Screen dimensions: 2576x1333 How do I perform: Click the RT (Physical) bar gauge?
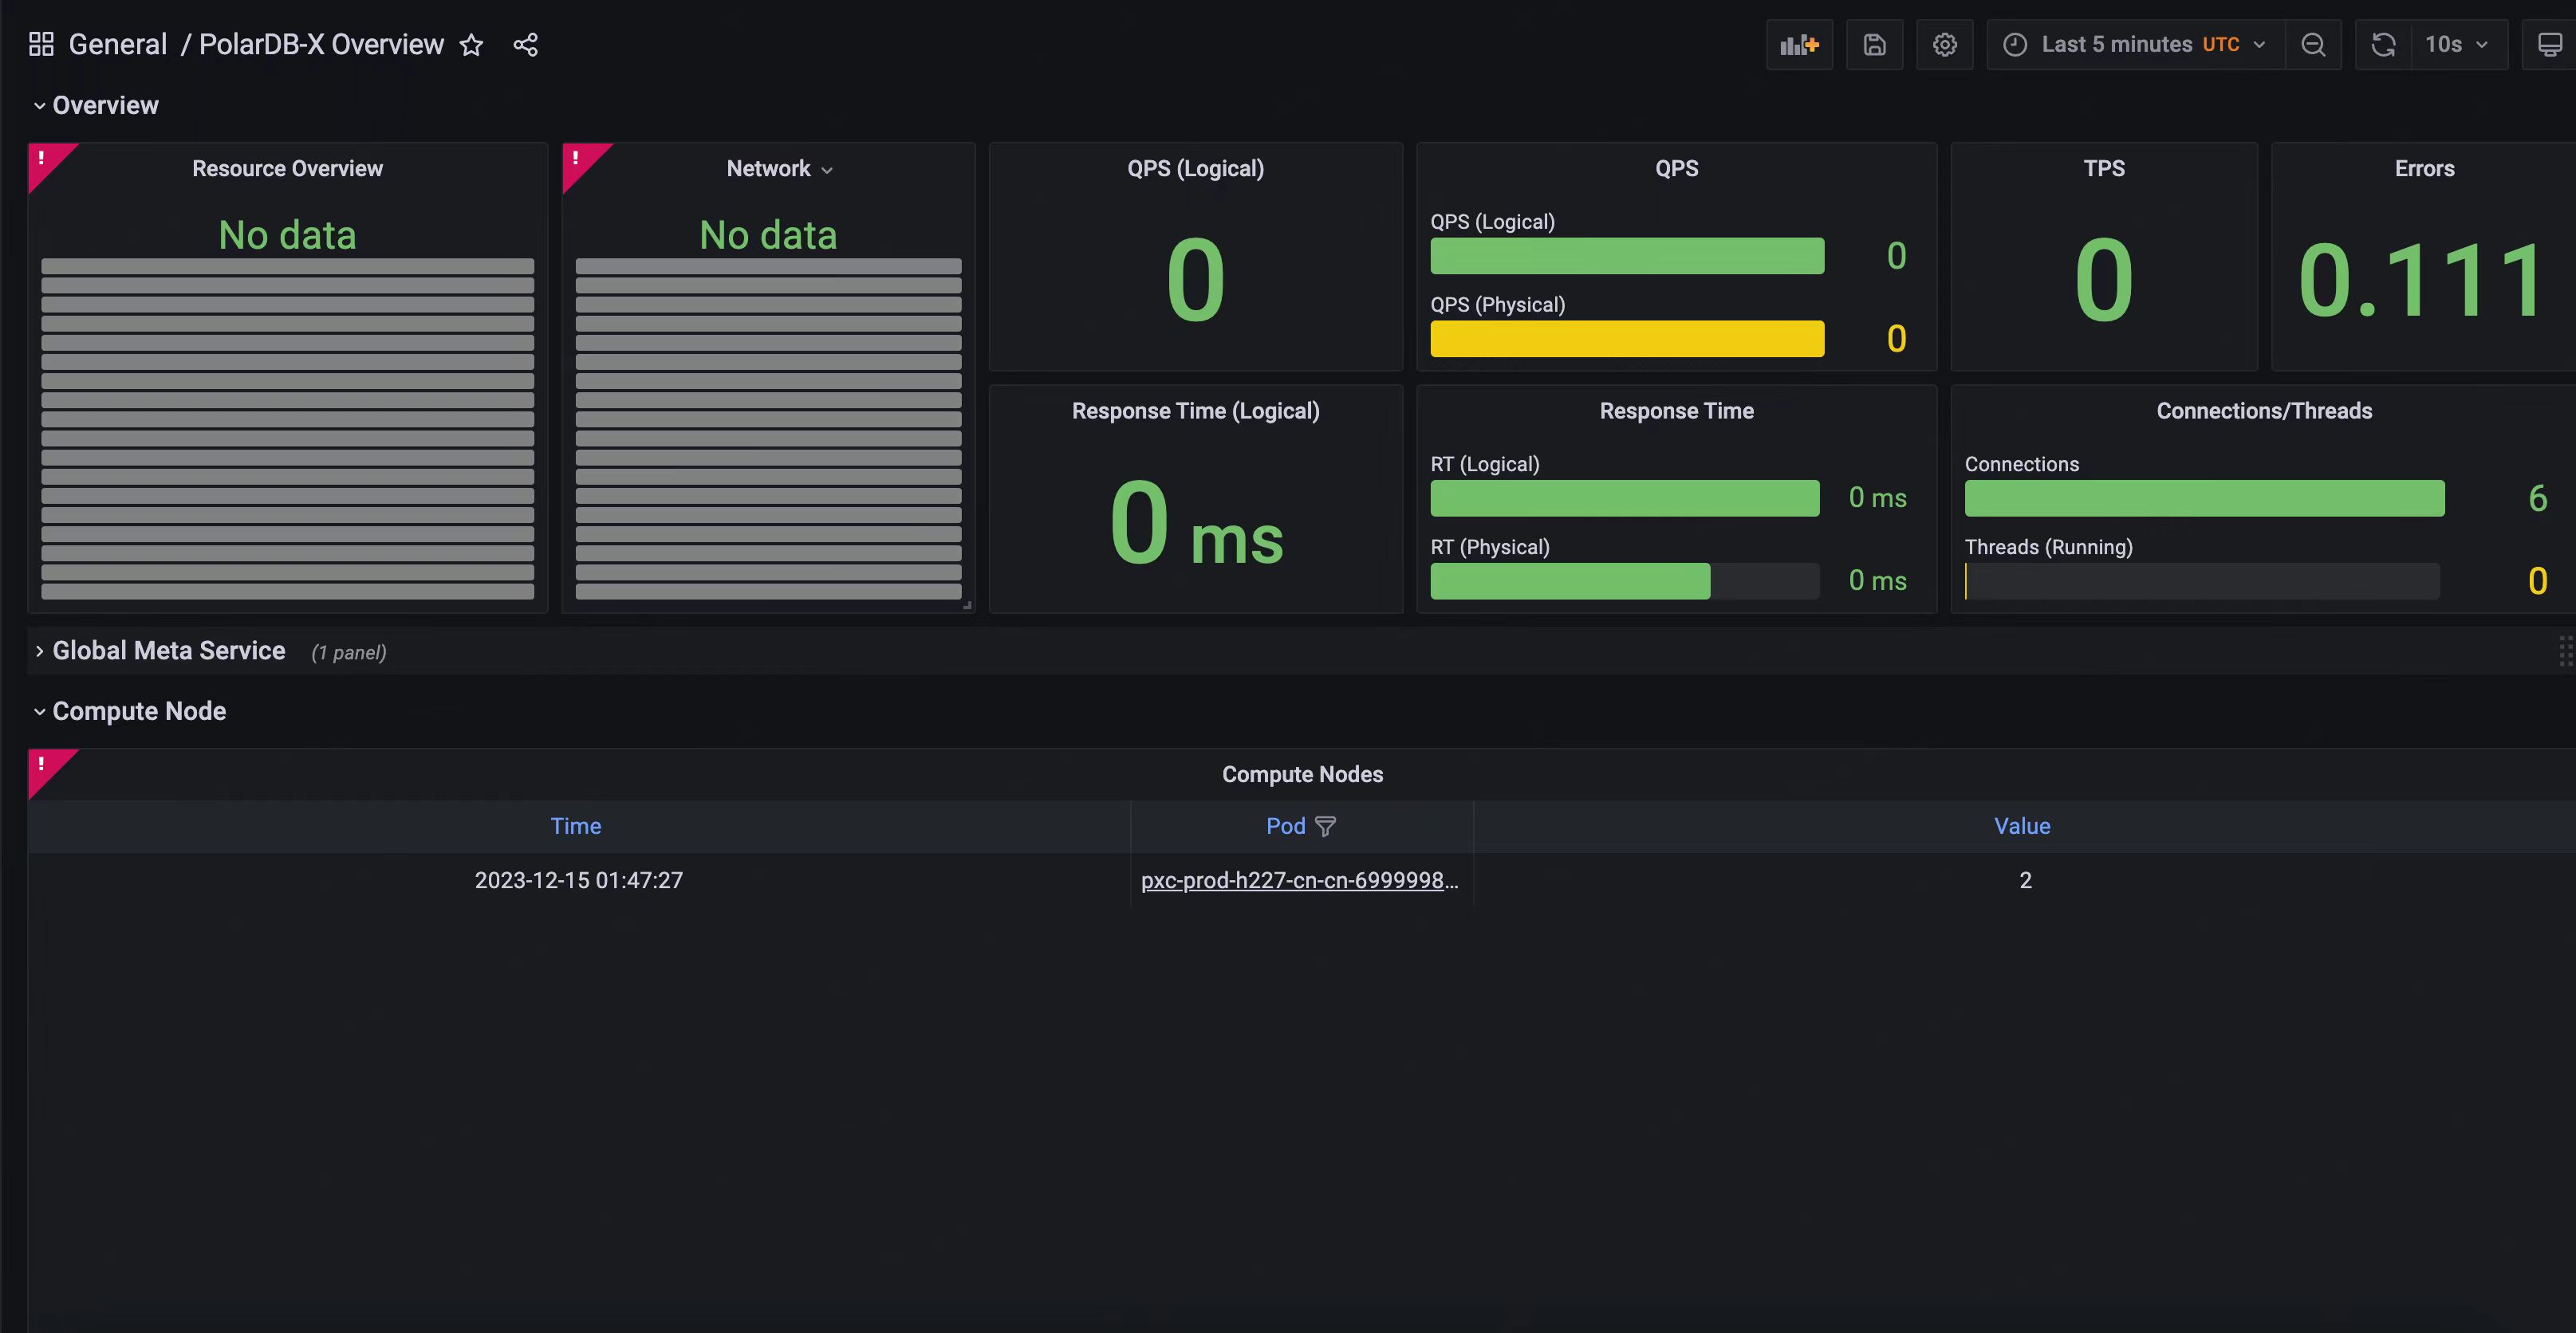[x=1624, y=581]
